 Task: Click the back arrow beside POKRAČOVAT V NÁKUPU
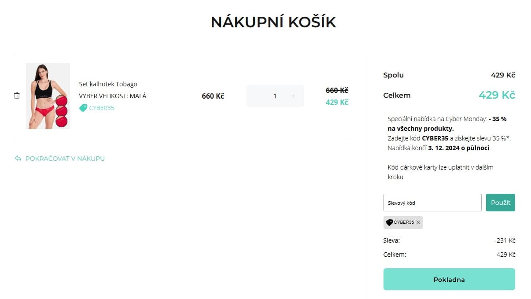tap(18, 159)
